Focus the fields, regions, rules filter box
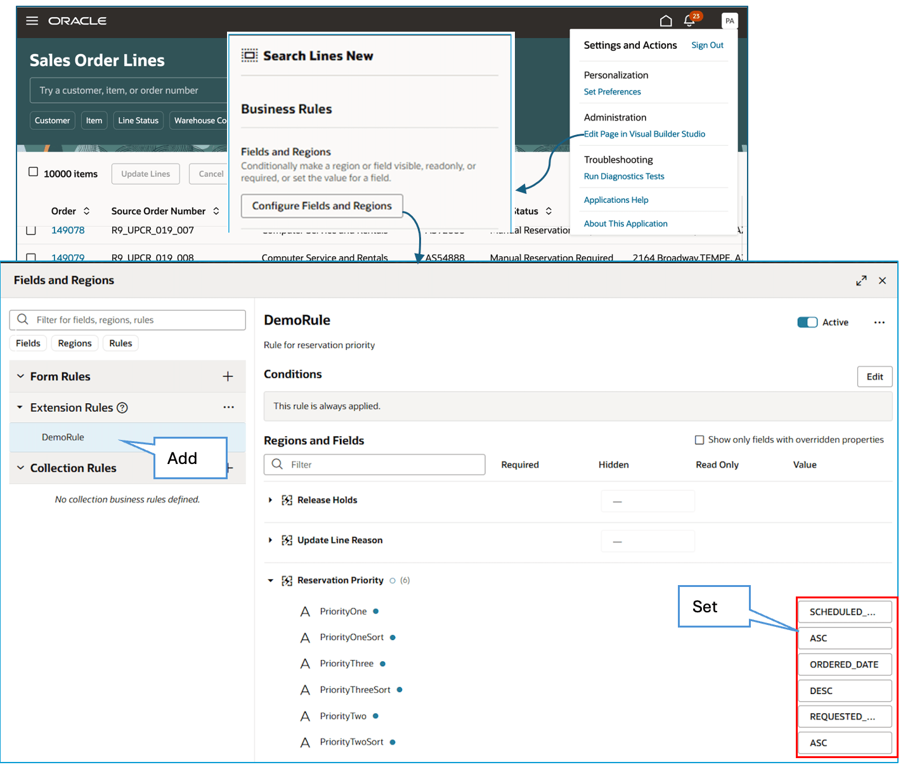The image size is (903, 767). tap(127, 319)
